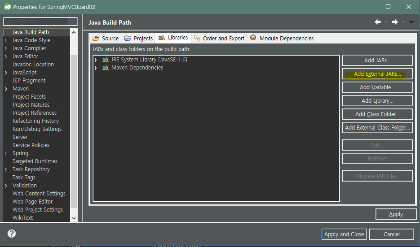Image resolution: width=420 pixels, height=247 pixels.
Task: Expand Java Editor category
Action: point(6,56)
